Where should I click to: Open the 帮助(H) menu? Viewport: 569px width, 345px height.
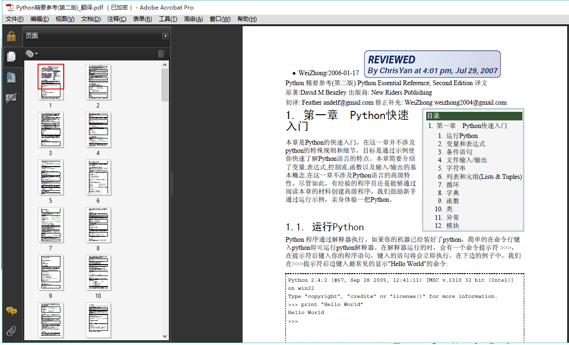[x=247, y=19]
